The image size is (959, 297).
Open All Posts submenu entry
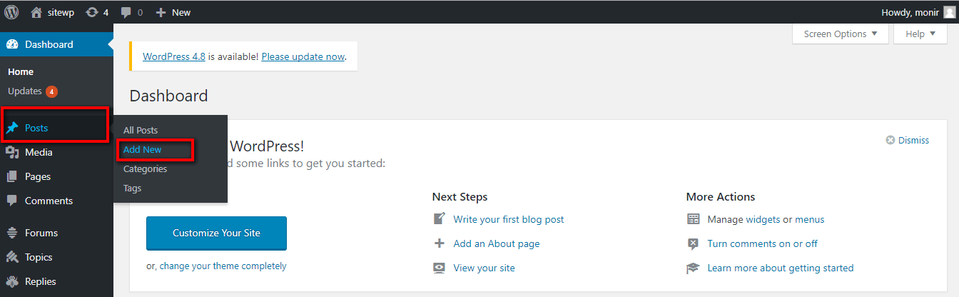pyautogui.click(x=141, y=131)
